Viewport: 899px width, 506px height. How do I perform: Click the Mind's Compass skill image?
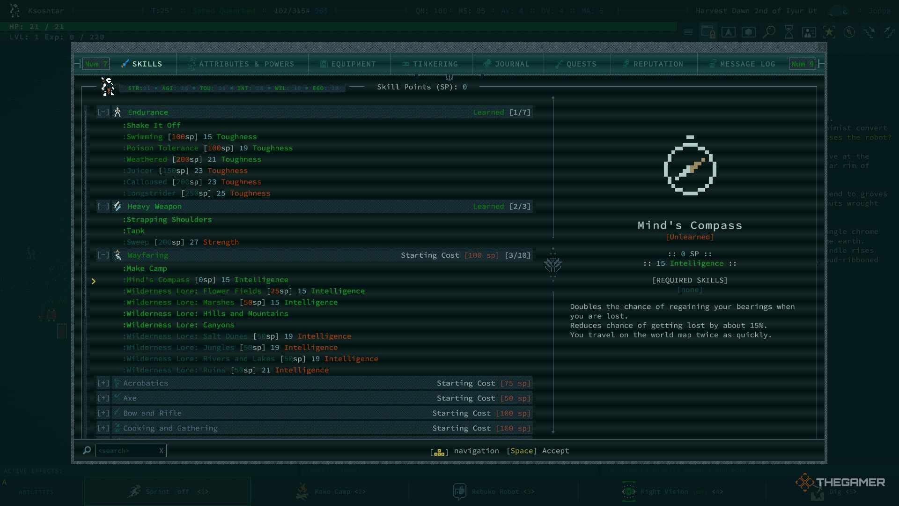click(x=690, y=165)
